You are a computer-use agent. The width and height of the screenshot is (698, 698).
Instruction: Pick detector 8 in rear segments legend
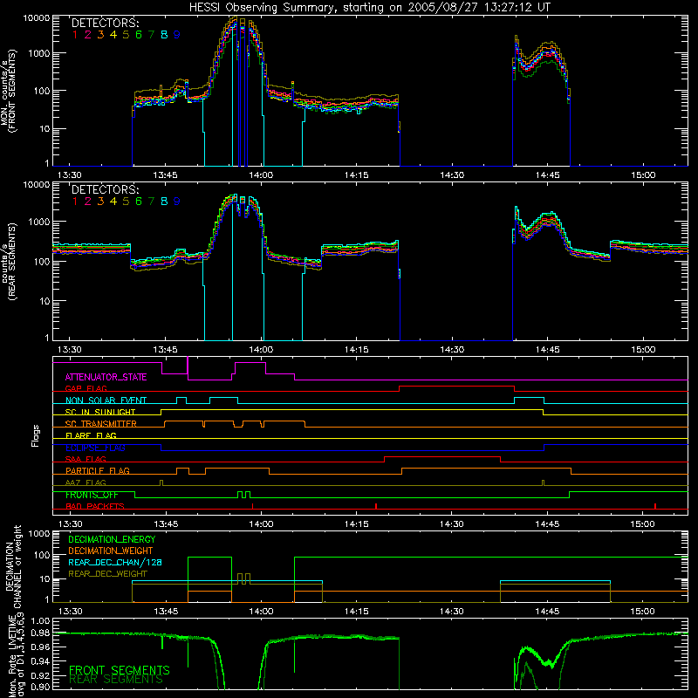[x=164, y=202]
